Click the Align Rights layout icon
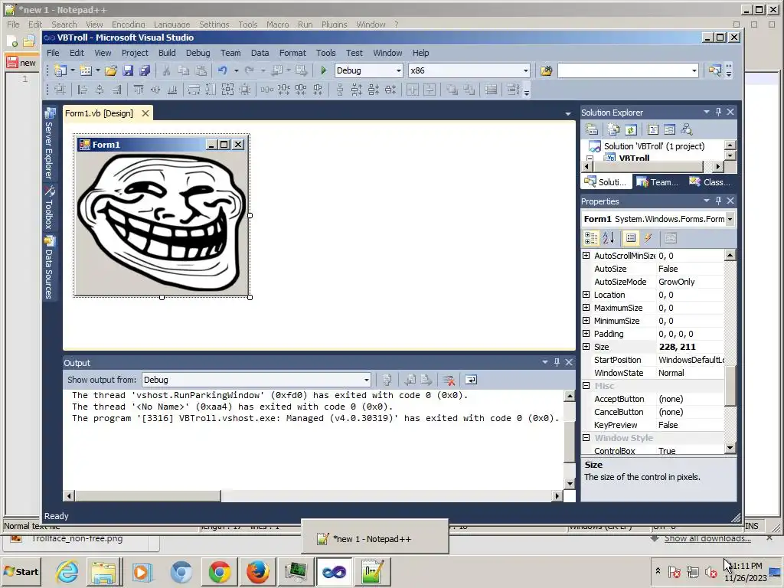Image resolution: width=784 pixels, height=588 pixels. point(116,90)
